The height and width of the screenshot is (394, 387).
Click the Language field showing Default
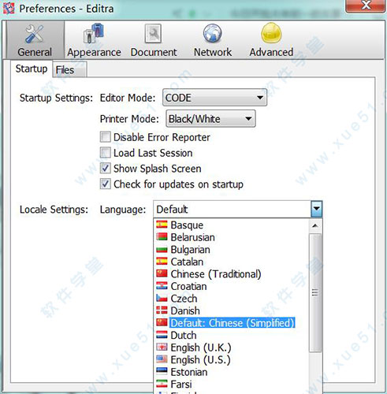tap(232, 209)
